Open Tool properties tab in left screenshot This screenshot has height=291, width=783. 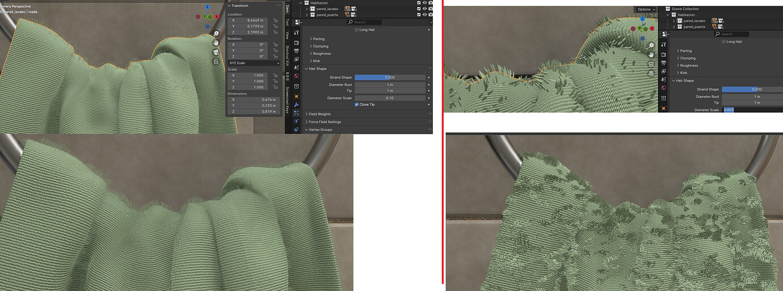296,33
